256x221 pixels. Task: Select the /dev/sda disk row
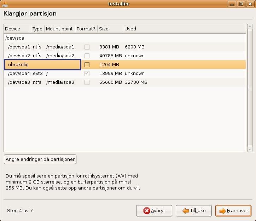click(x=15, y=38)
